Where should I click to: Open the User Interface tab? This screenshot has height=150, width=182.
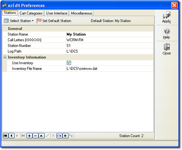pos(57,13)
